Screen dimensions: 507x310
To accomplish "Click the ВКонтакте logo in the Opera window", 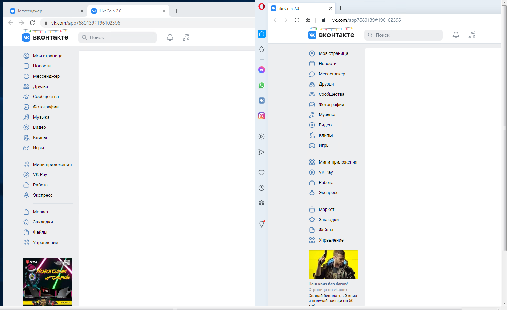I will 331,35.
